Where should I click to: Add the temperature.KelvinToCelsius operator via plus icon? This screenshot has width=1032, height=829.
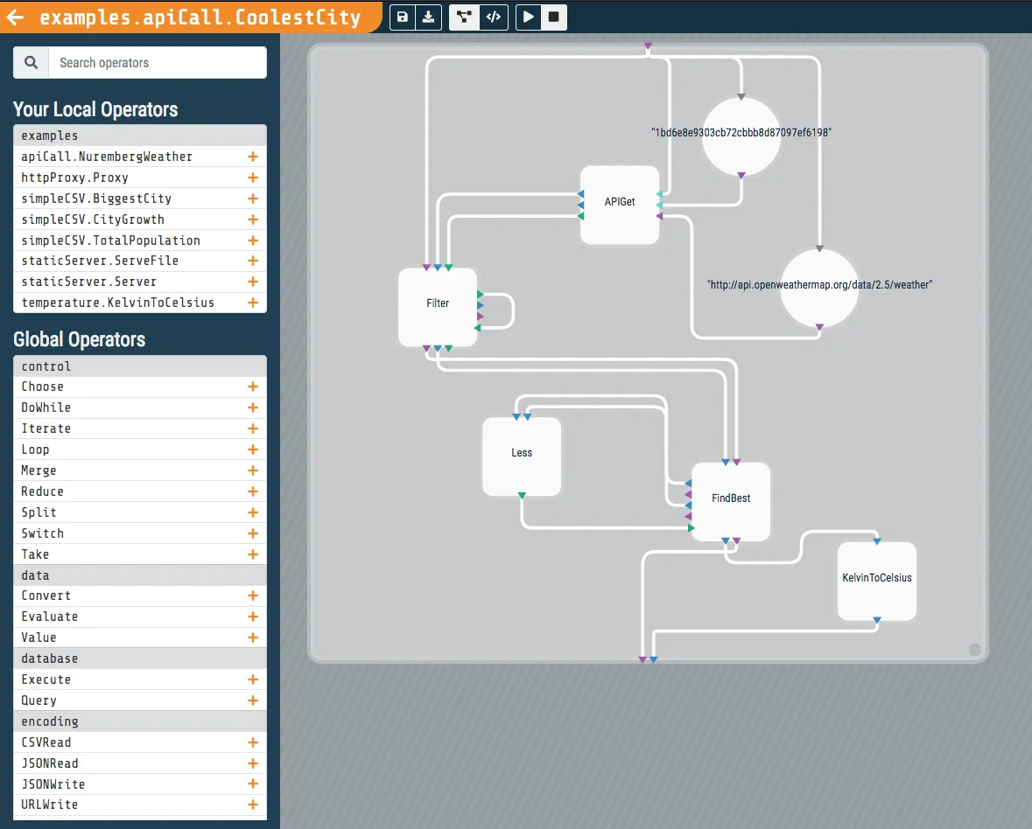tap(253, 303)
